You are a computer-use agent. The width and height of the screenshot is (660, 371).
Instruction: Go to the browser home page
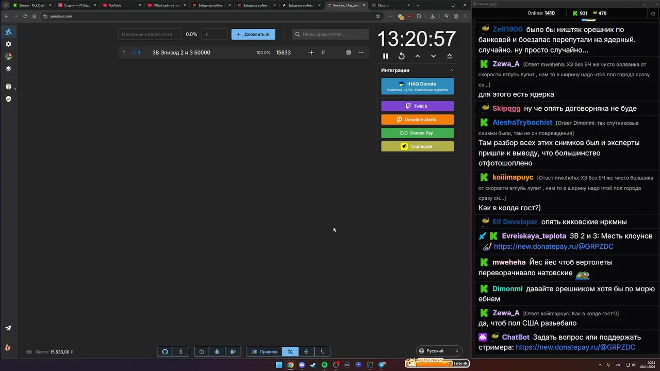(x=34, y=16)
